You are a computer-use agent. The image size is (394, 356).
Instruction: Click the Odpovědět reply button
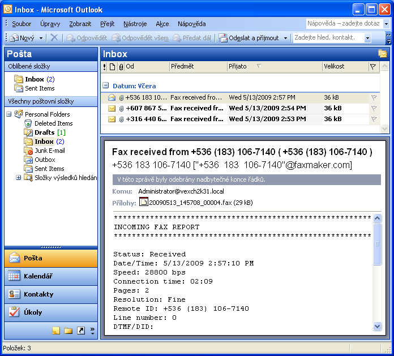87,38
